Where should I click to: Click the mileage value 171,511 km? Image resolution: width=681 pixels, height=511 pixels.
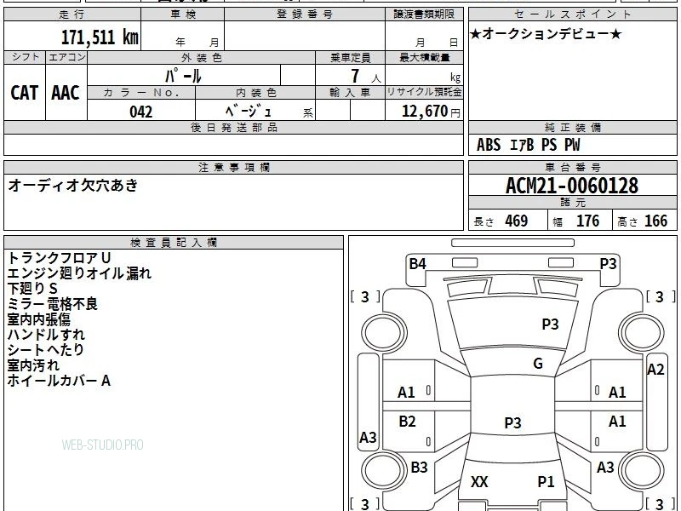(100, 37)
